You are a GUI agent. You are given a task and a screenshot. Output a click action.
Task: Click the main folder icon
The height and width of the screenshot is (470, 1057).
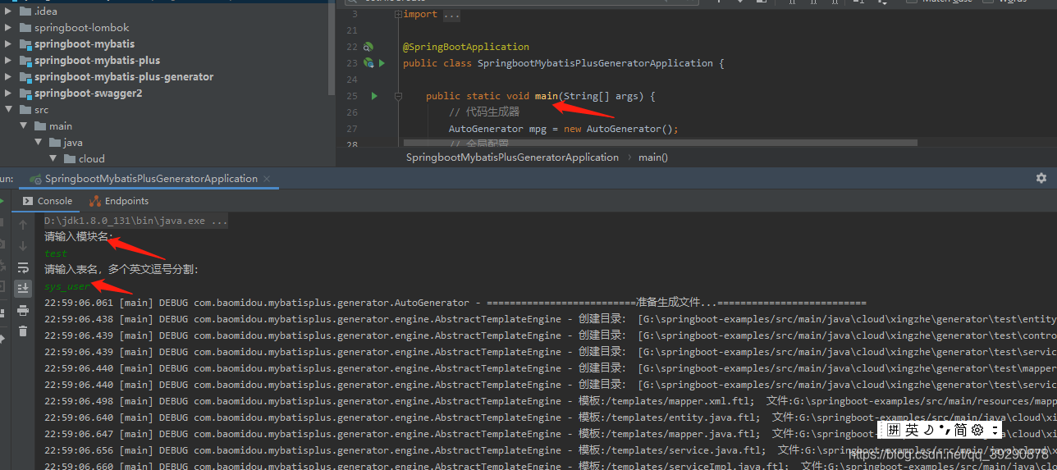tap(41, 125)
